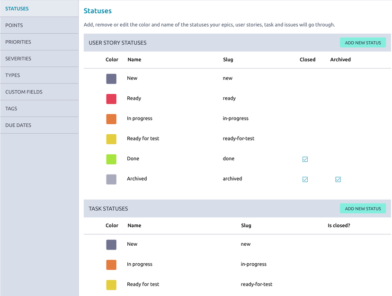Viewport: 392px width, 296px height.
Task: Click ADD NEW STATUS under task statuses
Action: point(363,208)
